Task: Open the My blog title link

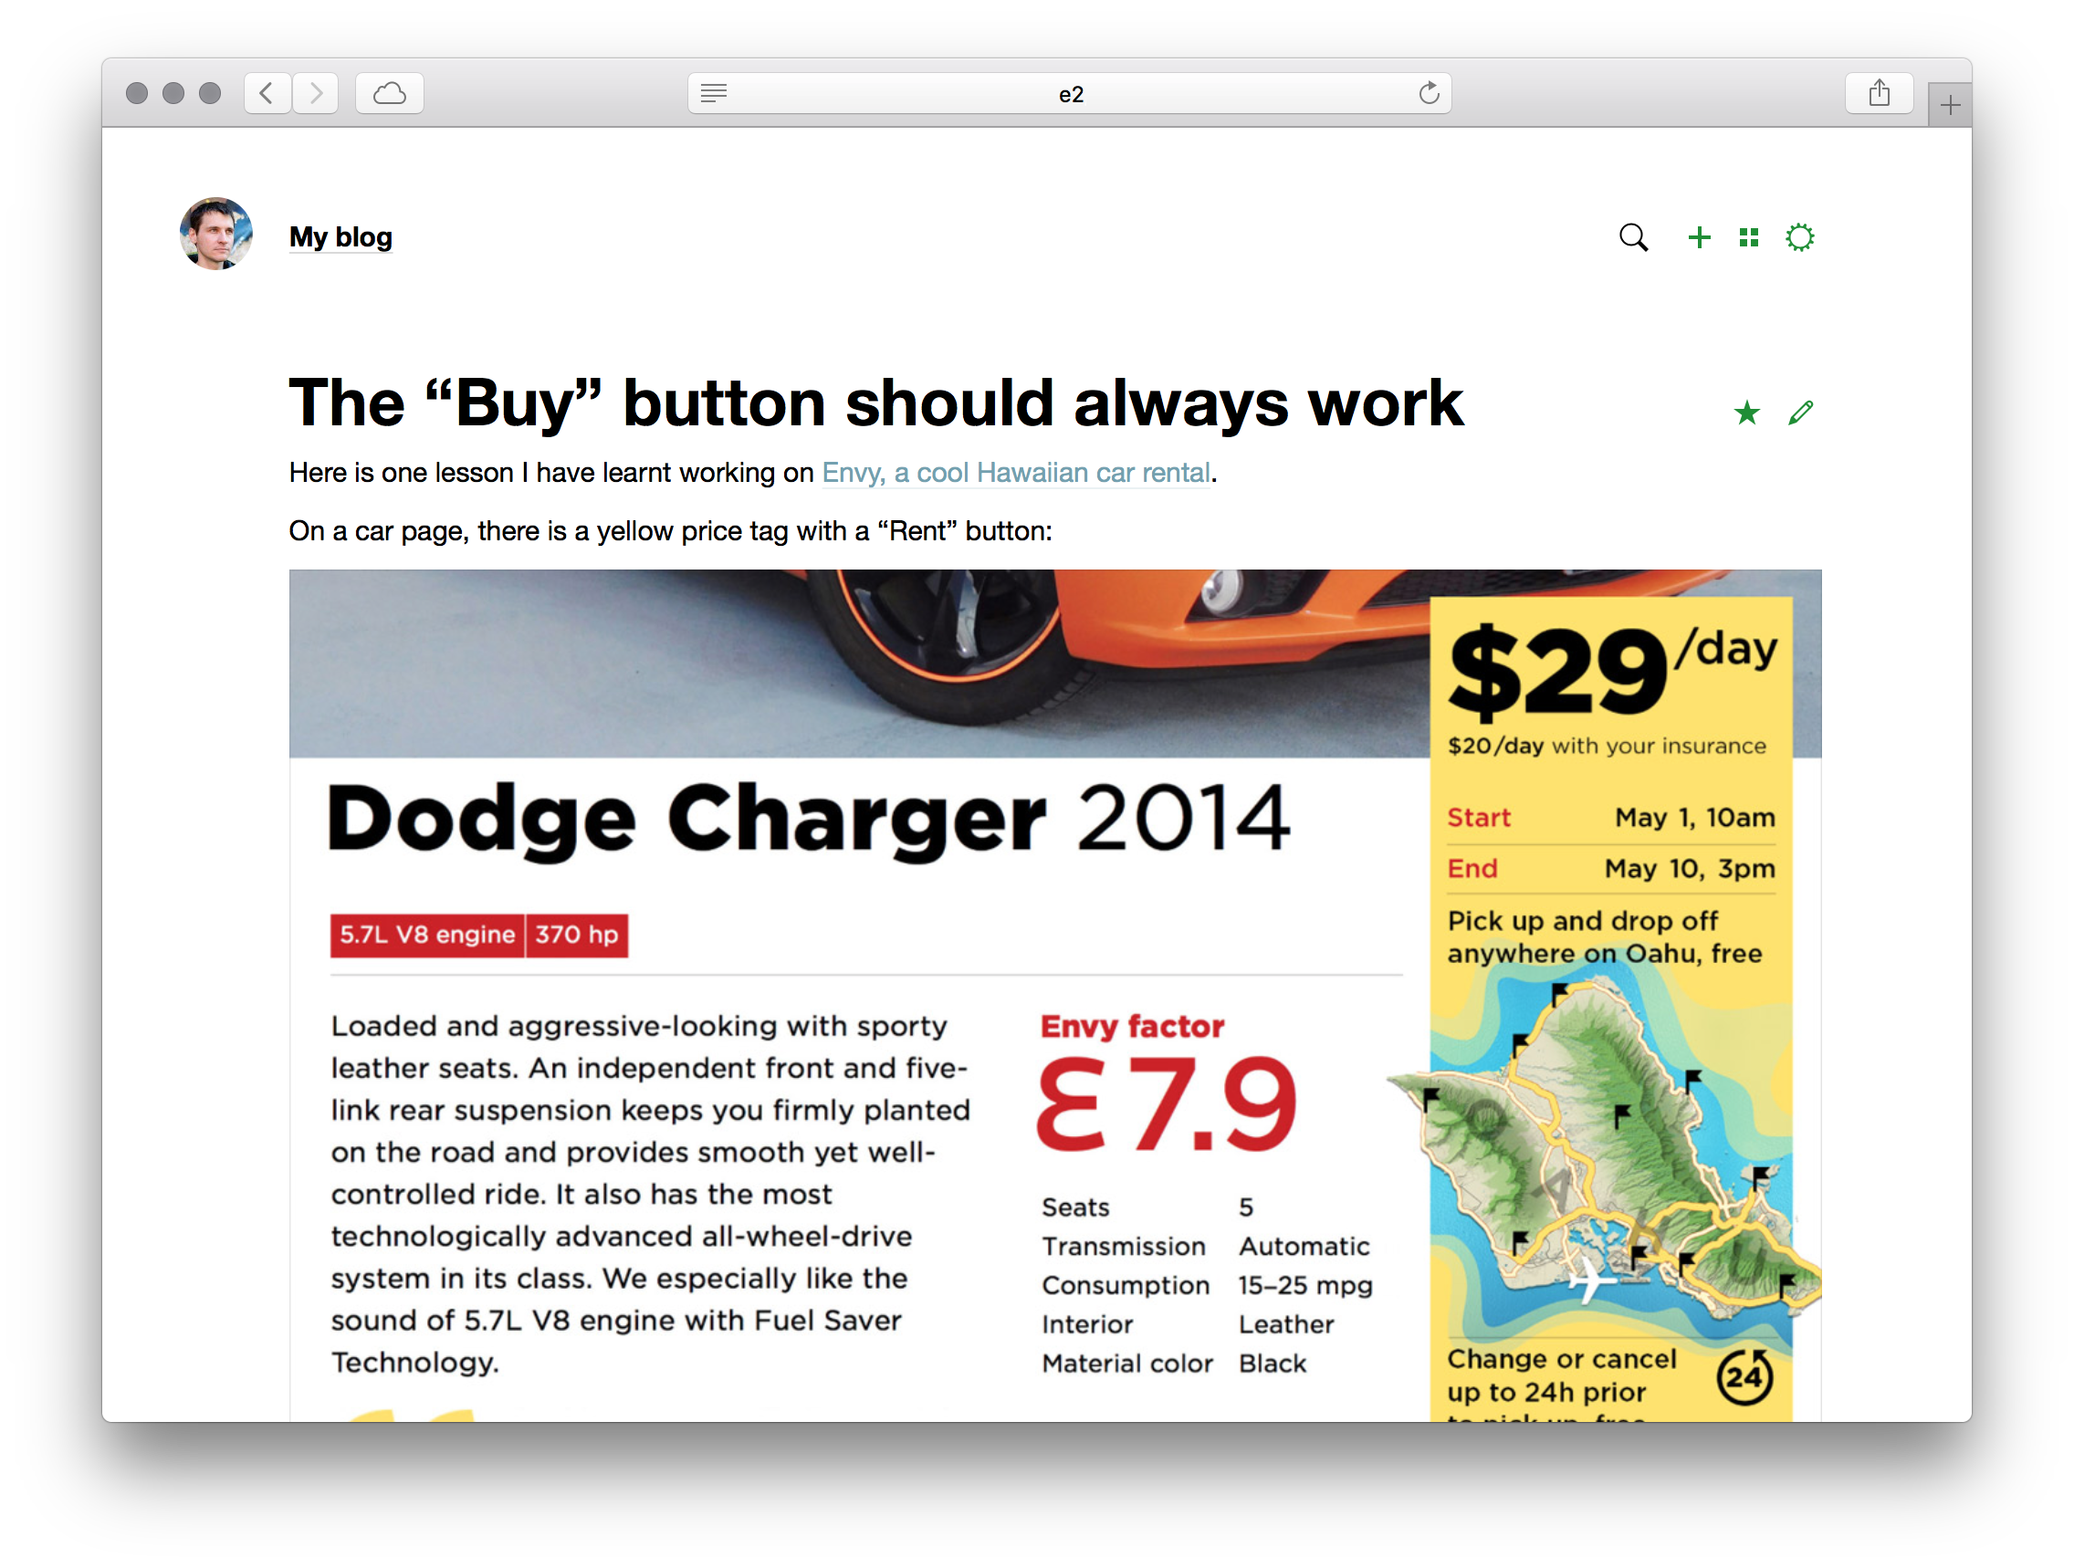Action: 340,237
